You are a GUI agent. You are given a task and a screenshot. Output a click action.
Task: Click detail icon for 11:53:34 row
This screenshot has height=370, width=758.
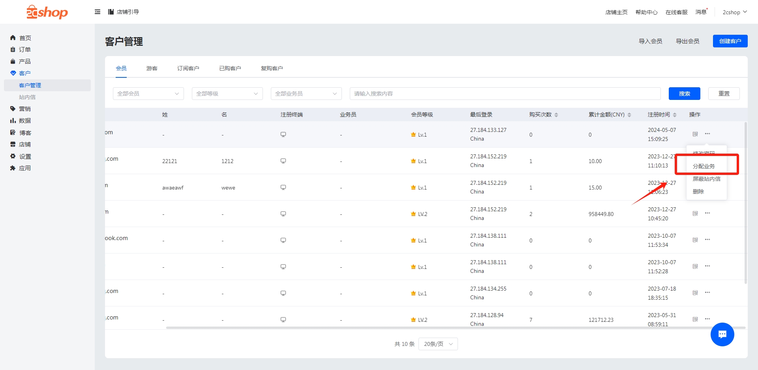click(x=695, y=240)
